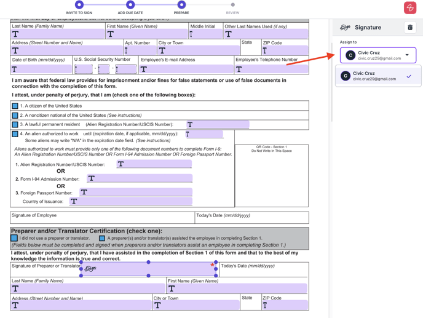Check 'A preparer(s) and/or translator(s) assisted' box
Image resolution: width=423 pixels, height=318 pixels.
pyautogui.click(x=102, y=238)
